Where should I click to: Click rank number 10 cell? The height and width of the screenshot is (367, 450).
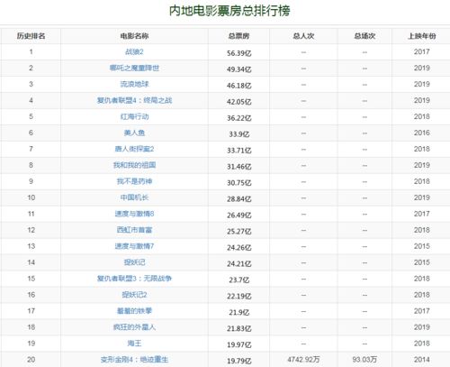31,197
